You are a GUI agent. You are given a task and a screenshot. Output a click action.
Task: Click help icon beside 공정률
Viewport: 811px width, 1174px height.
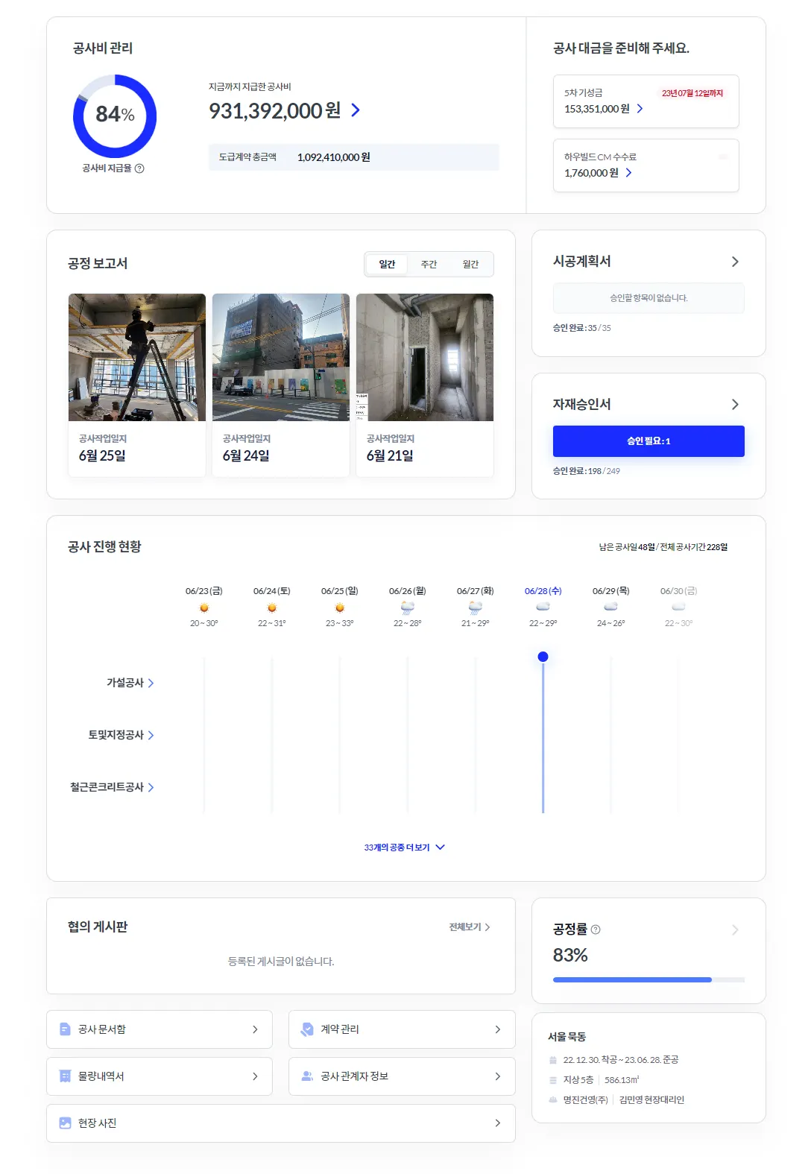point(596,930)
